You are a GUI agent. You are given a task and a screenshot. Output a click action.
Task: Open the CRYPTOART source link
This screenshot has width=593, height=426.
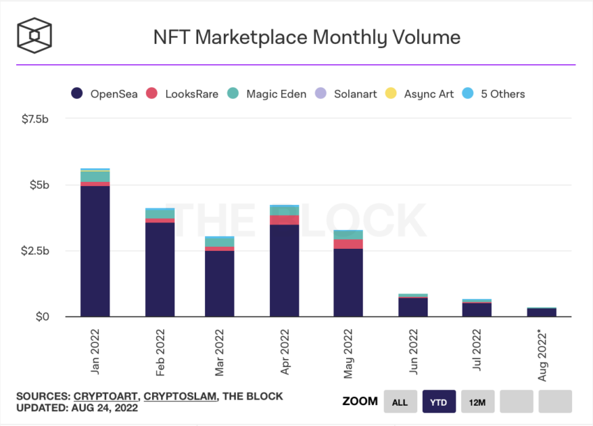coord(105,396)
